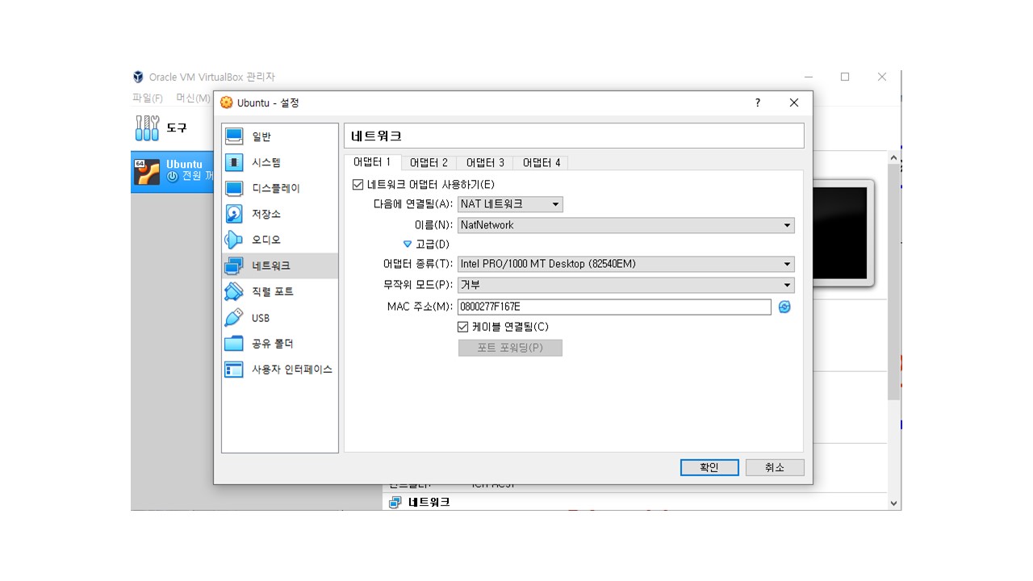Click the Network (네트워크) sidebar icon

pos(234,265)
